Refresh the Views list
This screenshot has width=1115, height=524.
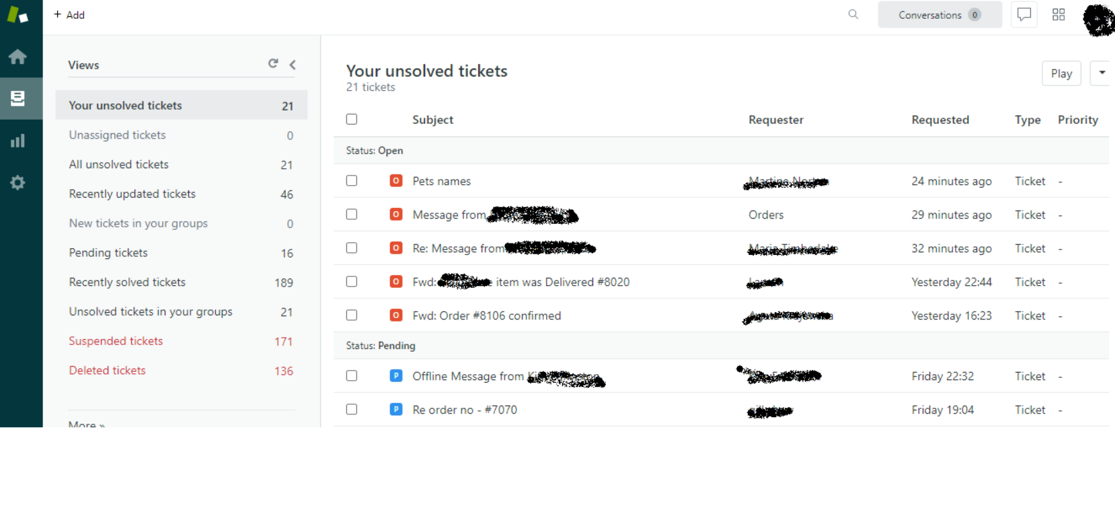273,63
